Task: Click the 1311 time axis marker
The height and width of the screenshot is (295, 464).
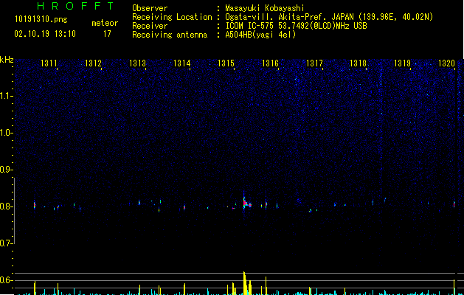Action: (49, 63)
